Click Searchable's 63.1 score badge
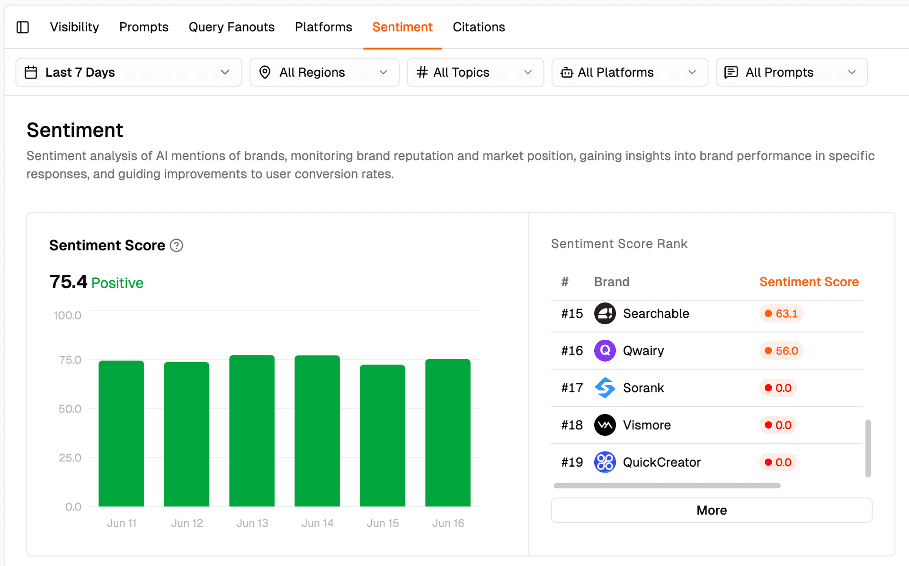The width and height of the screenshot is (909, 566). 781,313
